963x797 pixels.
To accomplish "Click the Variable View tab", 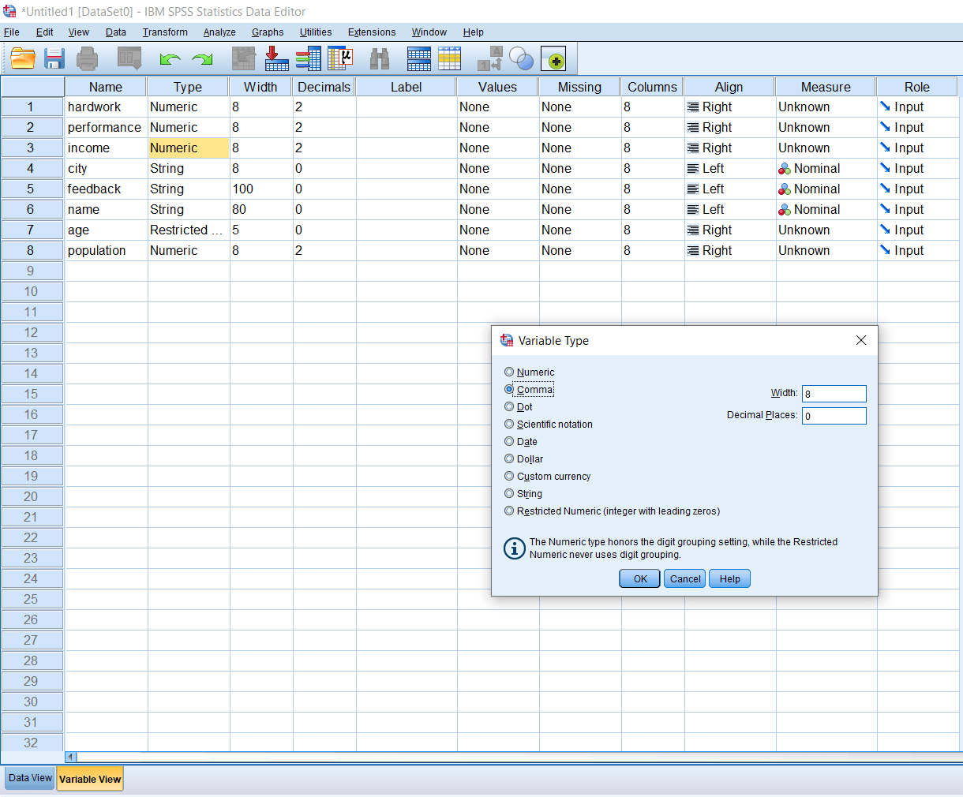I will click(90, 779).
